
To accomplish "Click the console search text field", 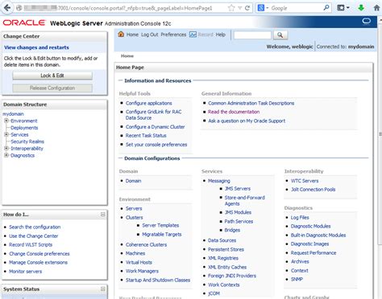I will 252,35.
